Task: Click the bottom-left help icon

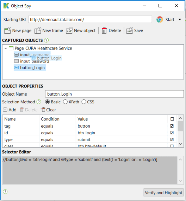Action: (5, 192)
